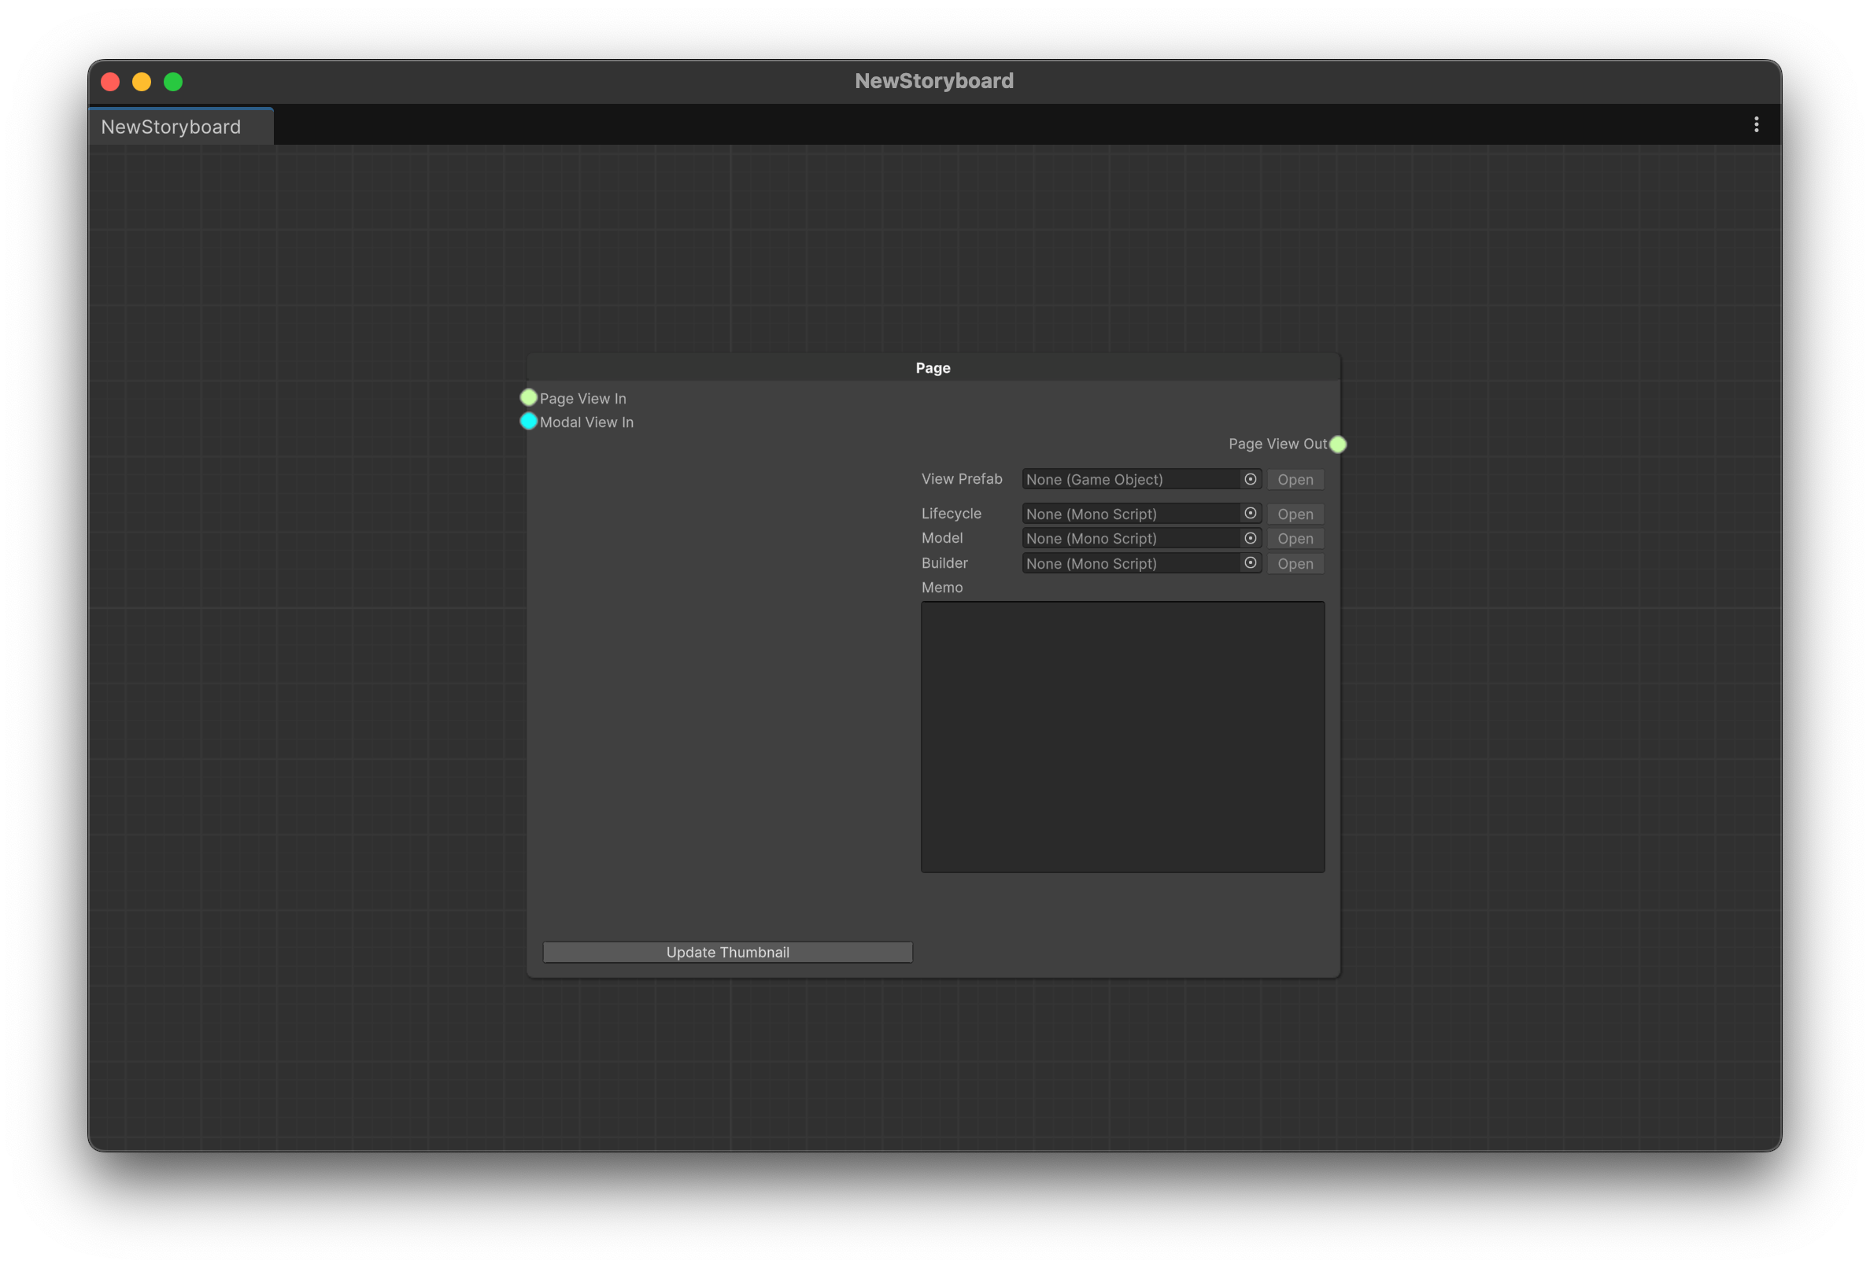The height and width of the screenshot is (1268, 1870).
Task: Click the Model Mono Script field
Action: pos(1130,539)
